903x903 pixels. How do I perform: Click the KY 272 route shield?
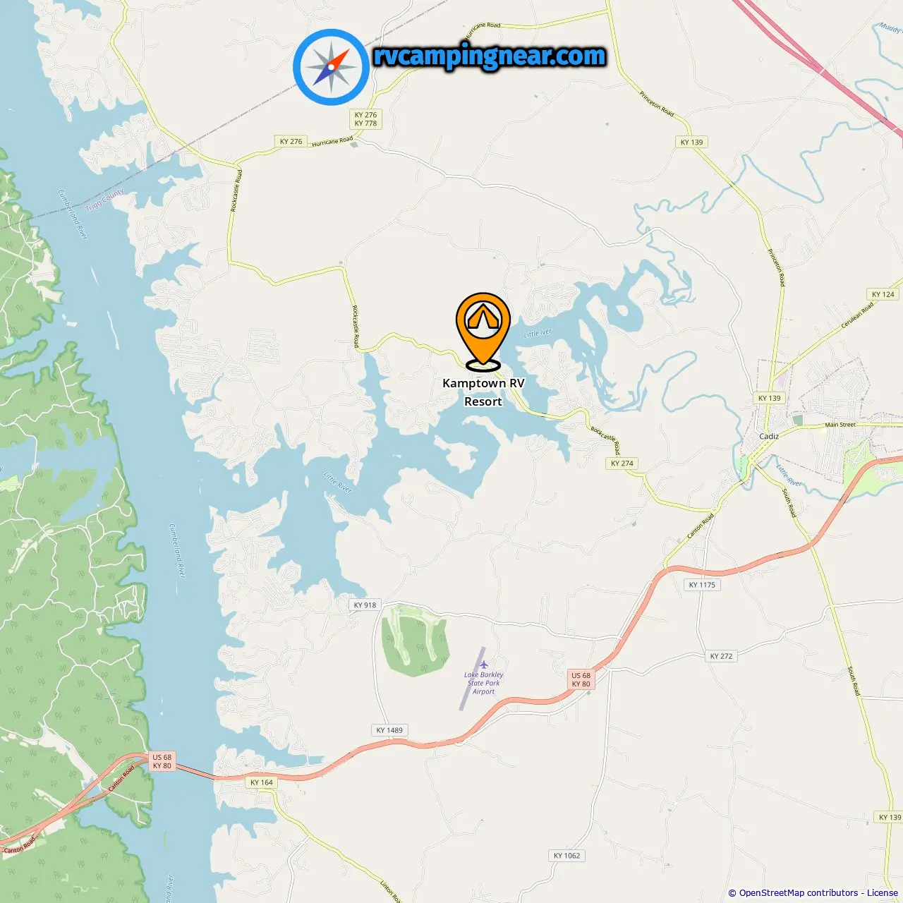(x=721, y=656)
